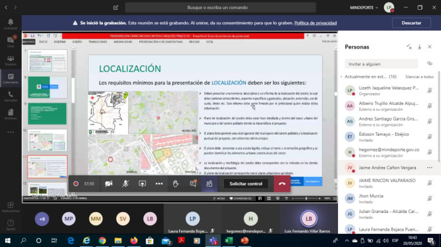This screenshot has height=247, width=441.
Task: Click the recording indicator in toolbar
Action: pyautogui.click(x=75, y=183)
